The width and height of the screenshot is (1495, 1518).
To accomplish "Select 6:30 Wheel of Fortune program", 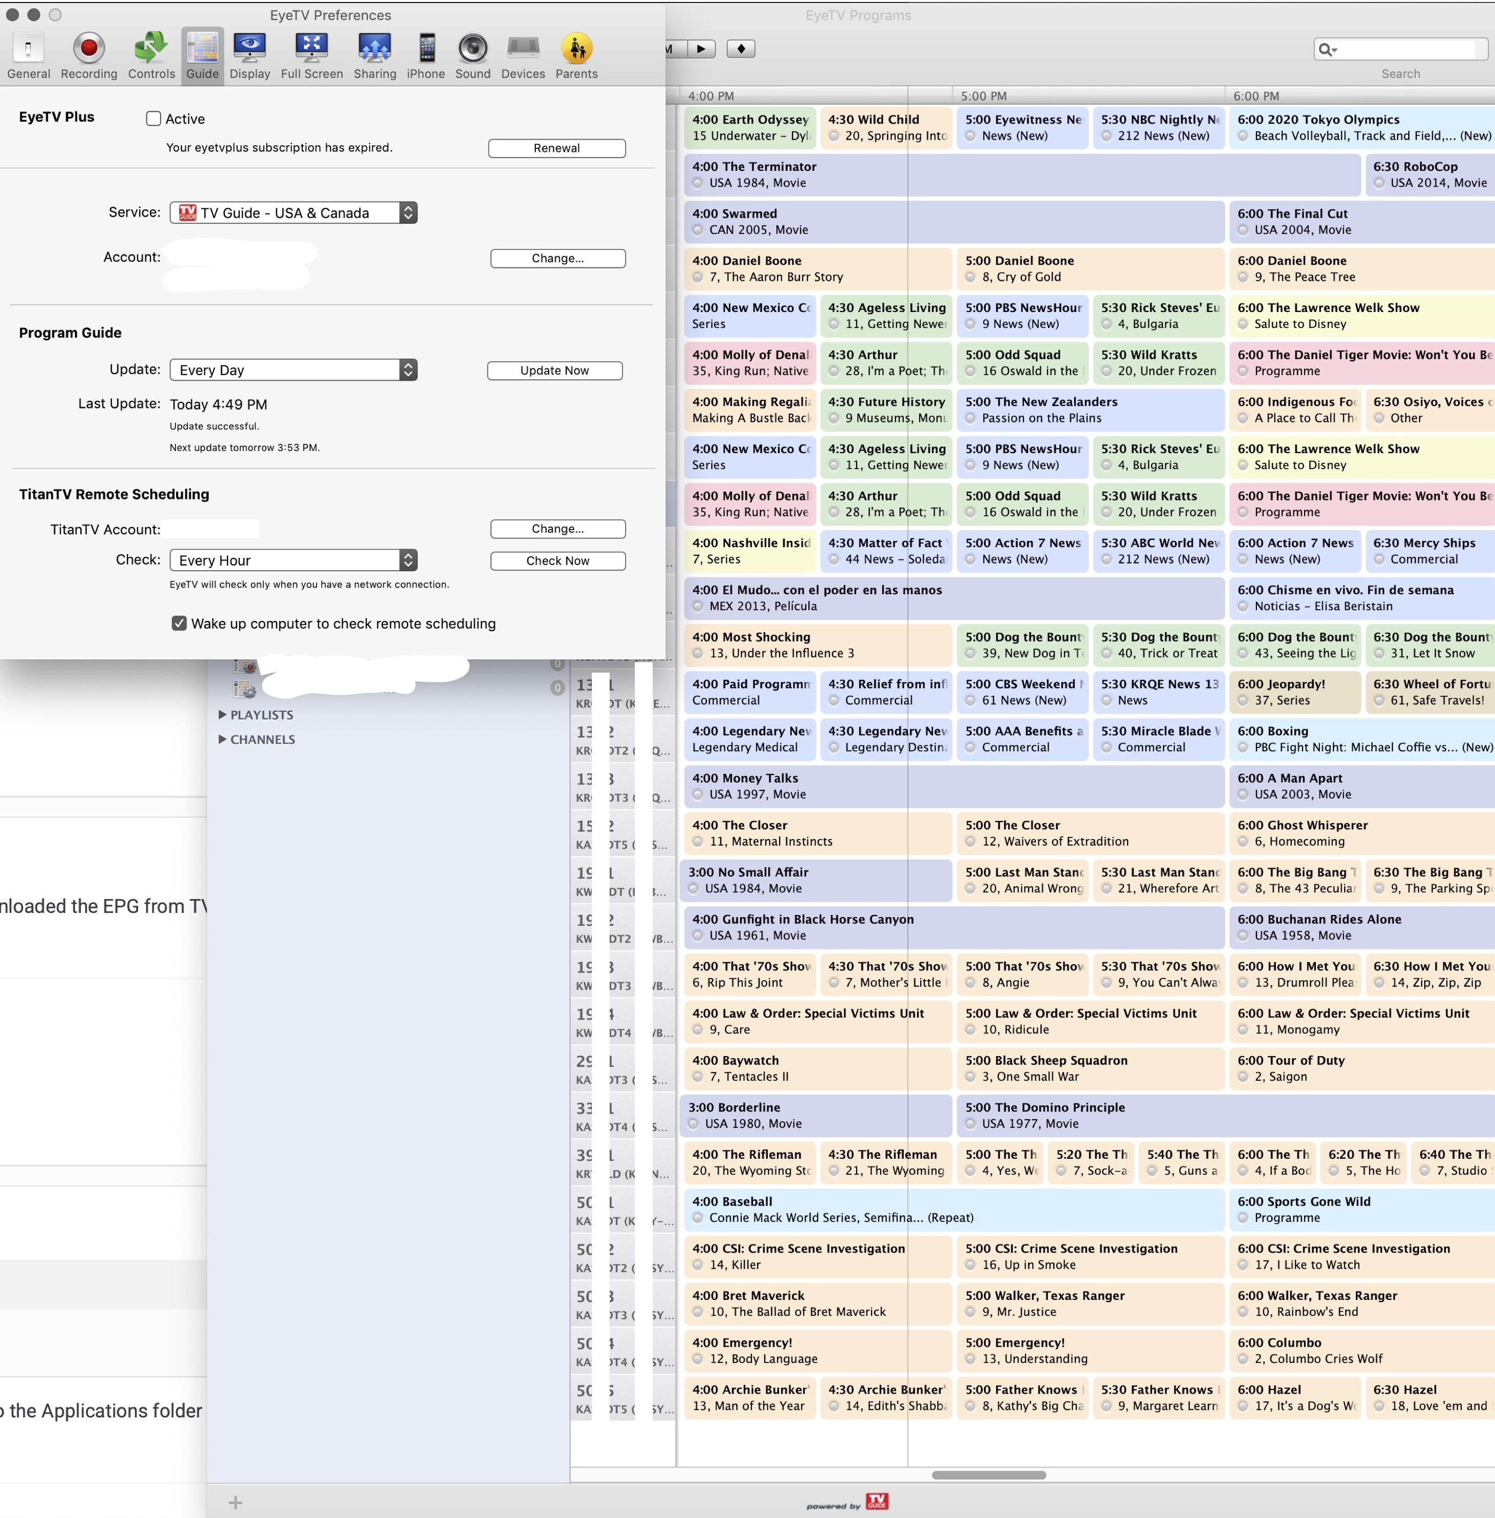I will [1431, 692].
